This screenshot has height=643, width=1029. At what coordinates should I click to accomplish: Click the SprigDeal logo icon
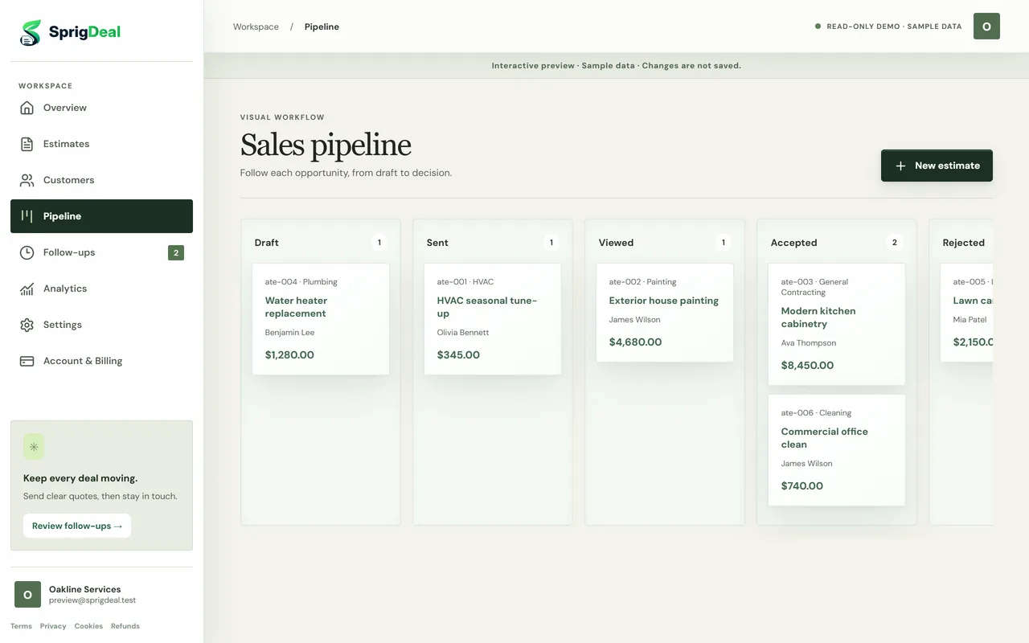pyautogui.click(x=31, y=32)
